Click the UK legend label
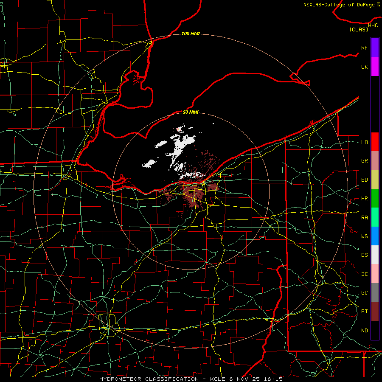The image size is (382, 382). tap(364, 67)
